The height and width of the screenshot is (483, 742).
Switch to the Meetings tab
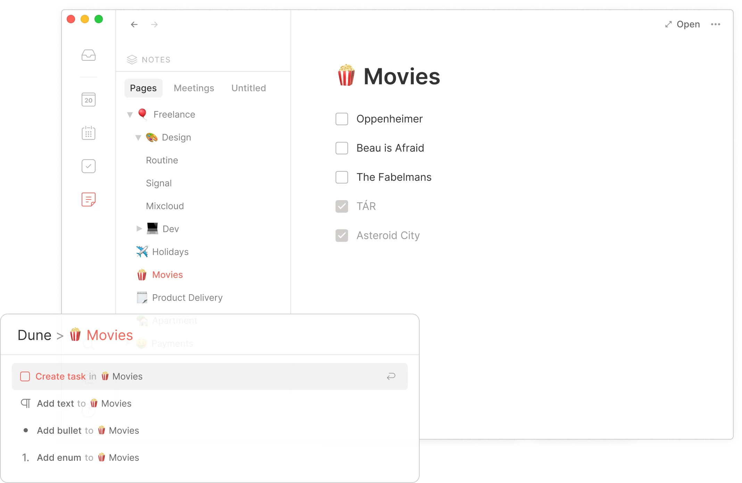pos(194,88)
